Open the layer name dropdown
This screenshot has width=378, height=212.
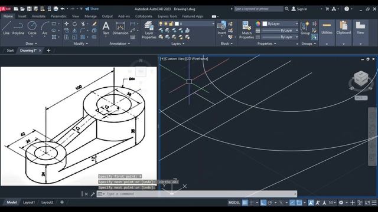[x=213, y=24]
